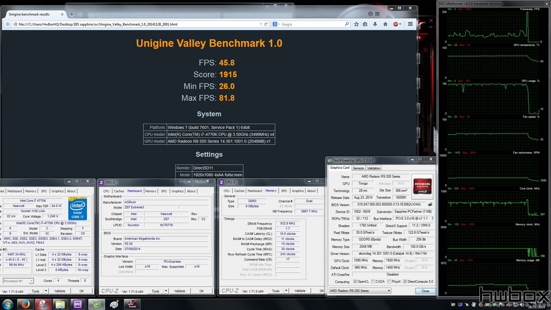Click the search magnifier in Google box
Screen dimensions: 551x310
pyautogui.click(x=347, y=25)
